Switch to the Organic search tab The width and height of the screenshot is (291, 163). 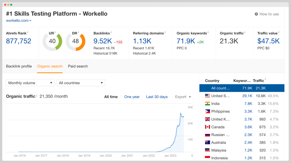point(50,66)
